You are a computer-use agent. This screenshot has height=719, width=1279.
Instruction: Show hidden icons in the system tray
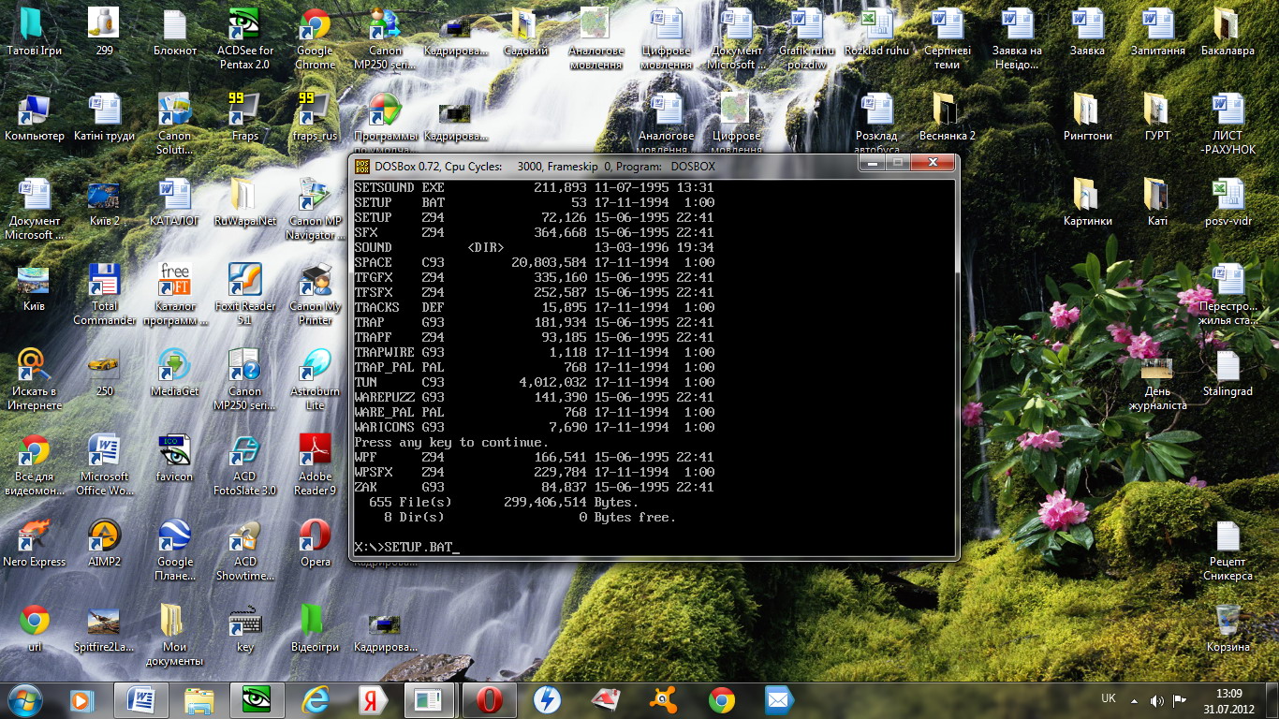[1135, 700]
